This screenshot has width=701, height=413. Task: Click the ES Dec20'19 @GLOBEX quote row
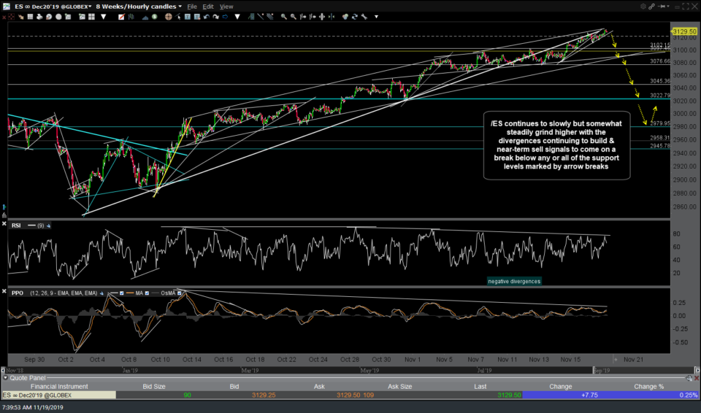350,395
